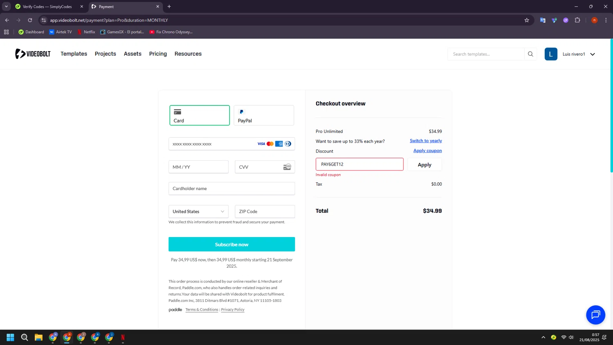Open Pricing page
The width and height of the screenshot is (613, 345).
tap(158, 54)
